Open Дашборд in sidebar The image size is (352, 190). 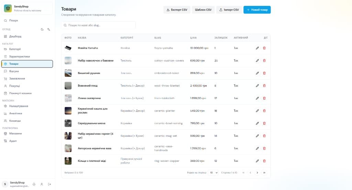[x=27, y=36]
